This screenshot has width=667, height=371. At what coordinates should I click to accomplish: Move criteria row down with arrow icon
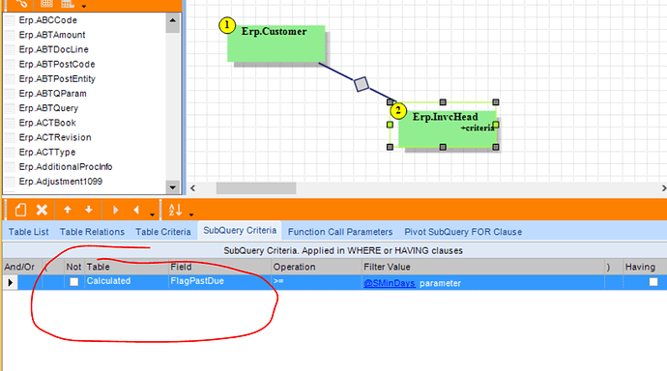tap(89, 210)
